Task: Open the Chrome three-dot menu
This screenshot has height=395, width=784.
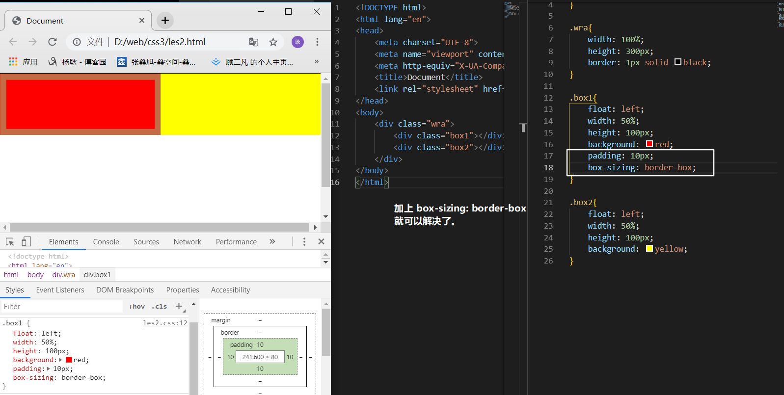Action: click(317, 42)
